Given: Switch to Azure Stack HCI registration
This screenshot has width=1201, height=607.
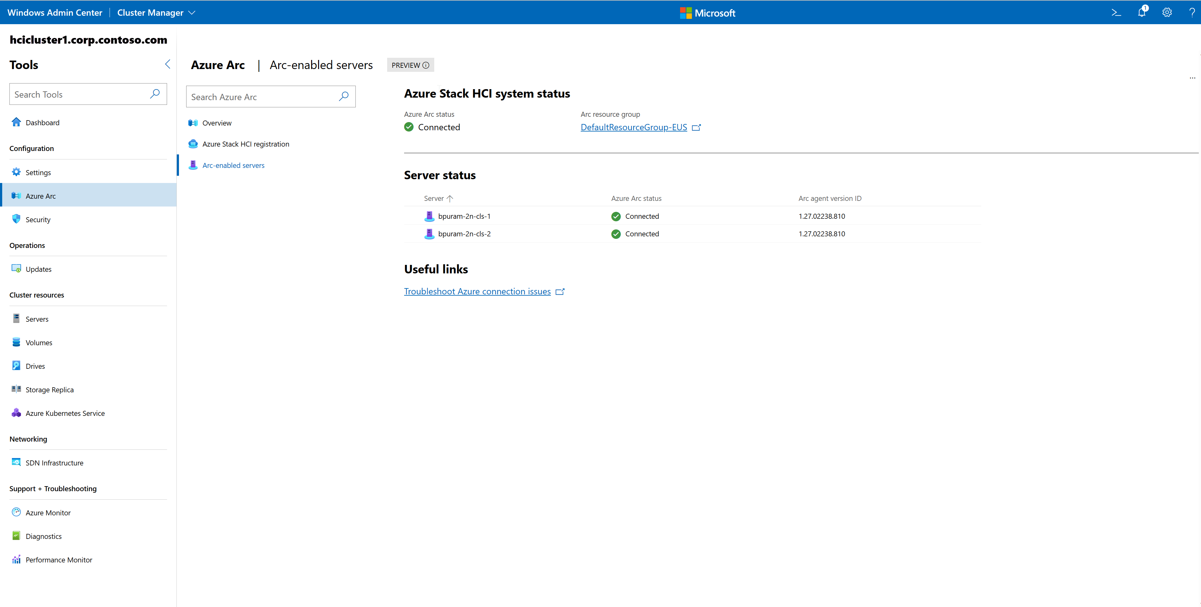Looking at the screenshot, I should [x=246, y=144].
